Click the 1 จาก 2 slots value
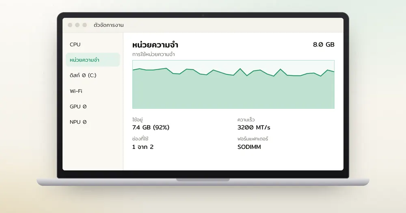 [143, 147]
